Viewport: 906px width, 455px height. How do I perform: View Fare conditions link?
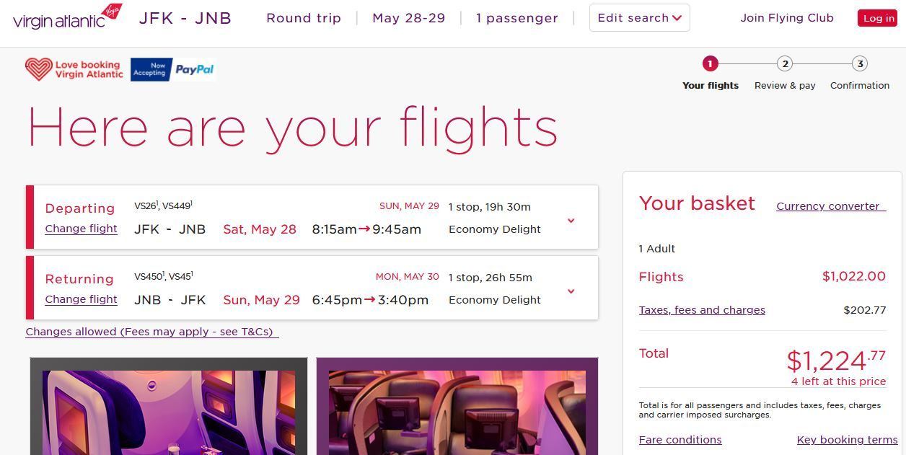680,440
